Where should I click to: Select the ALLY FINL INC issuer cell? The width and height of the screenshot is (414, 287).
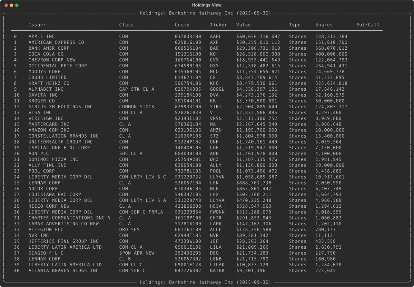48,166
